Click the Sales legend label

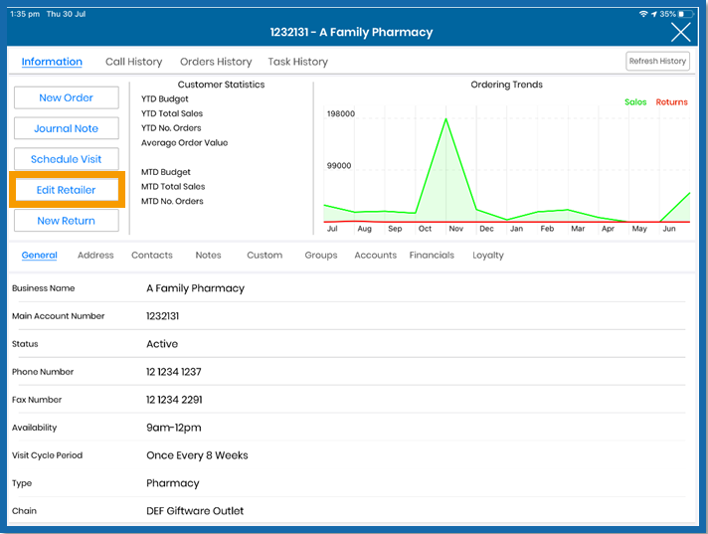[635, 102]
